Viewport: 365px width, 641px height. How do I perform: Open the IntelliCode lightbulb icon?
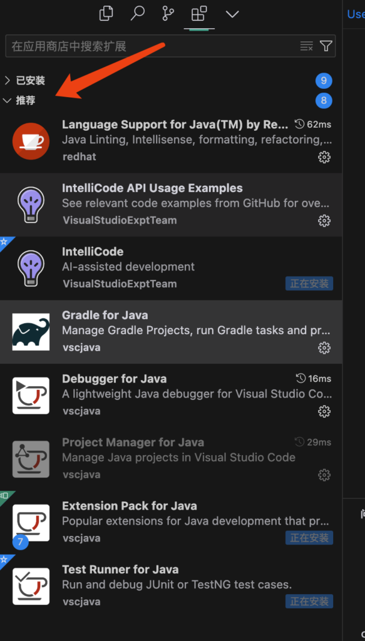pyautogui.click(x=31, y=268)
